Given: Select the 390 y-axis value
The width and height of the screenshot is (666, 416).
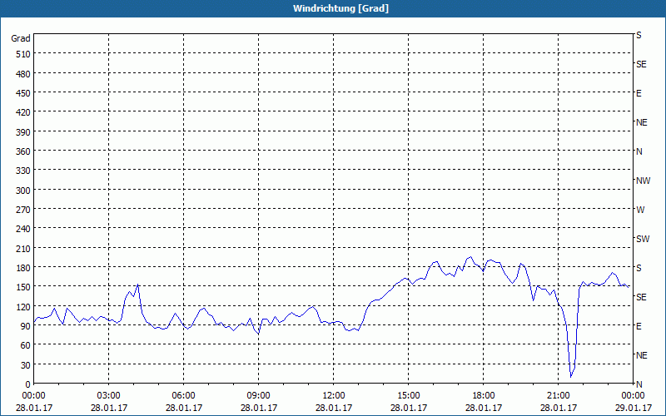Looking at the screenshot, I should click(x=23, y=132).
